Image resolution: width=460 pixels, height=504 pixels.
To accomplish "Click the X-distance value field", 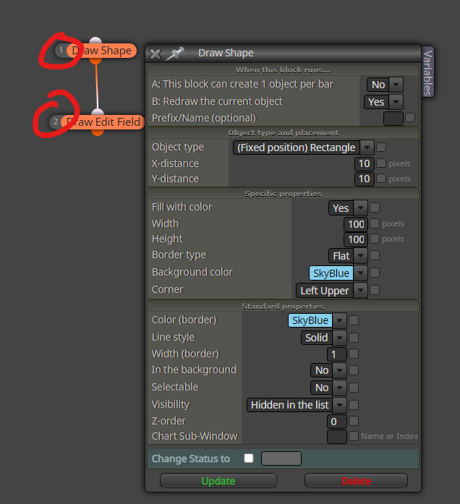I will (365, 163).
